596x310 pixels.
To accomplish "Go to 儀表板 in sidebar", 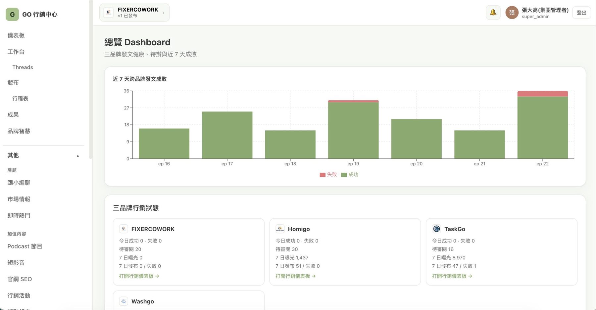I will [x=16, y=35].
